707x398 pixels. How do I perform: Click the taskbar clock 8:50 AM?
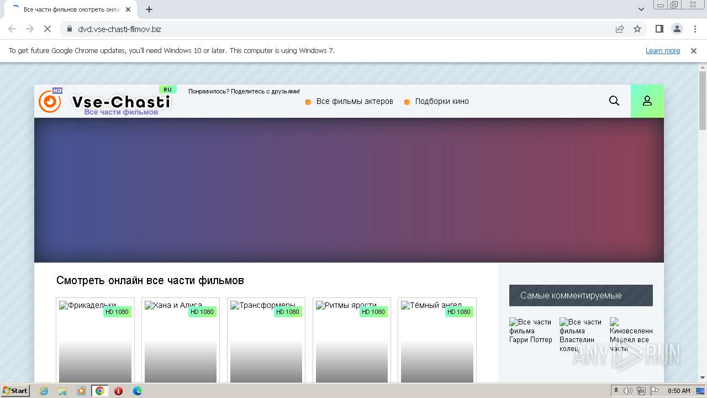click(x=679, y=391)
